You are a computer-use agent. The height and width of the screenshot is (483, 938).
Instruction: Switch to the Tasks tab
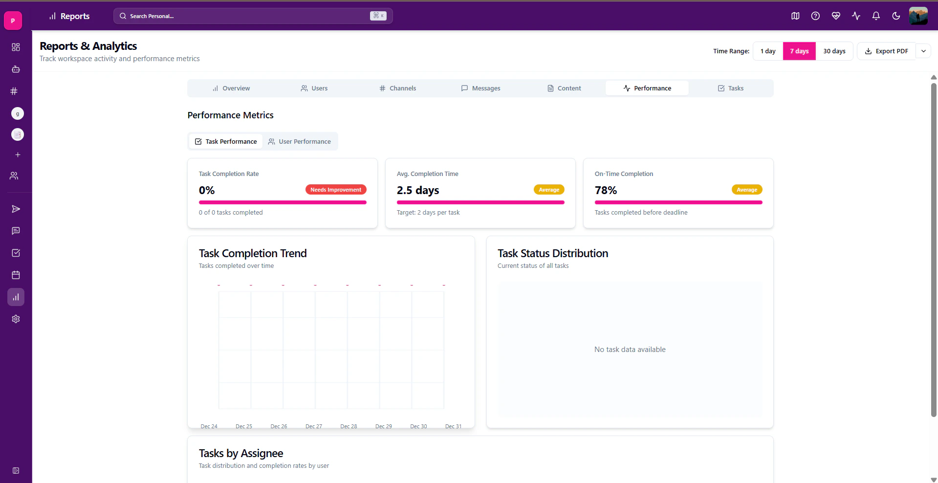click(x=730, y=88)
